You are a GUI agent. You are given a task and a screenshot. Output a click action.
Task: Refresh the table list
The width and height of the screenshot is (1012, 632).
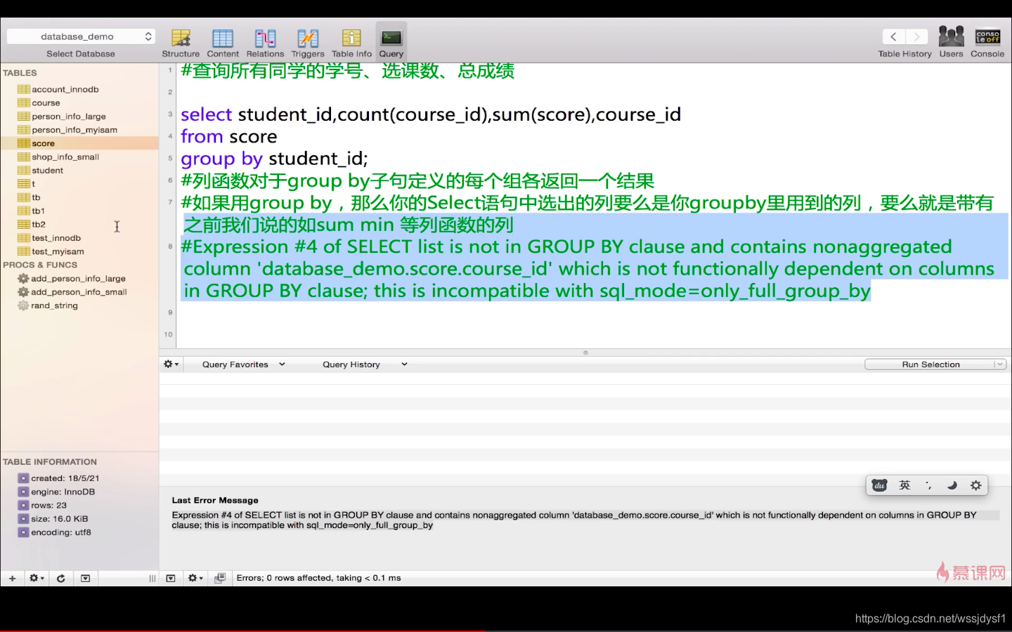pos(61,579)
